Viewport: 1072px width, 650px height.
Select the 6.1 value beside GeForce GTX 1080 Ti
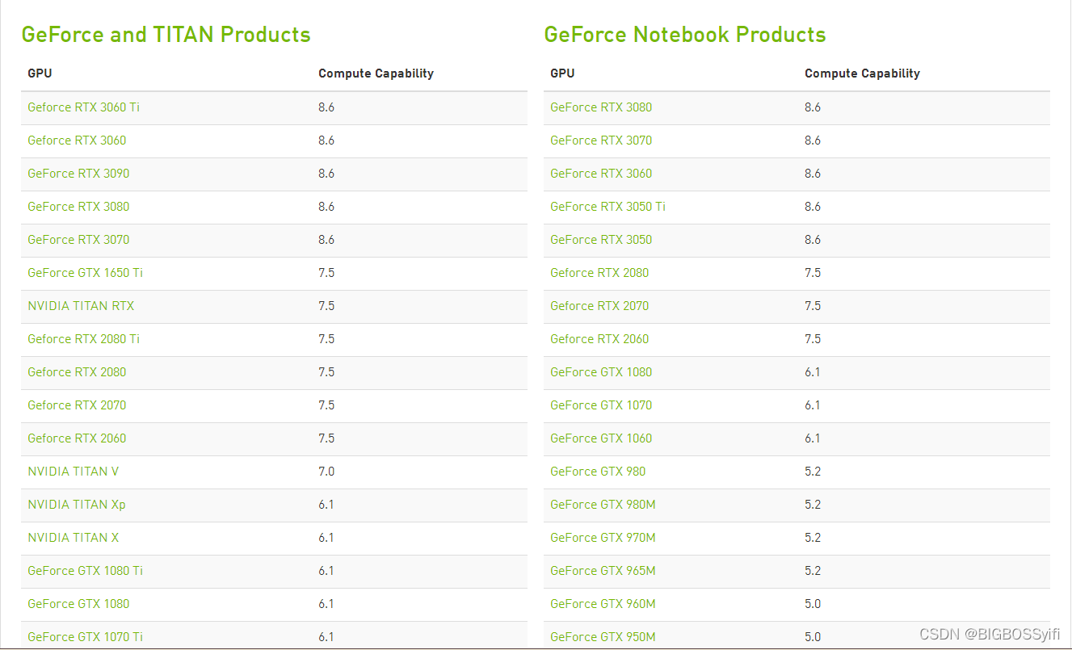(326, 571)
